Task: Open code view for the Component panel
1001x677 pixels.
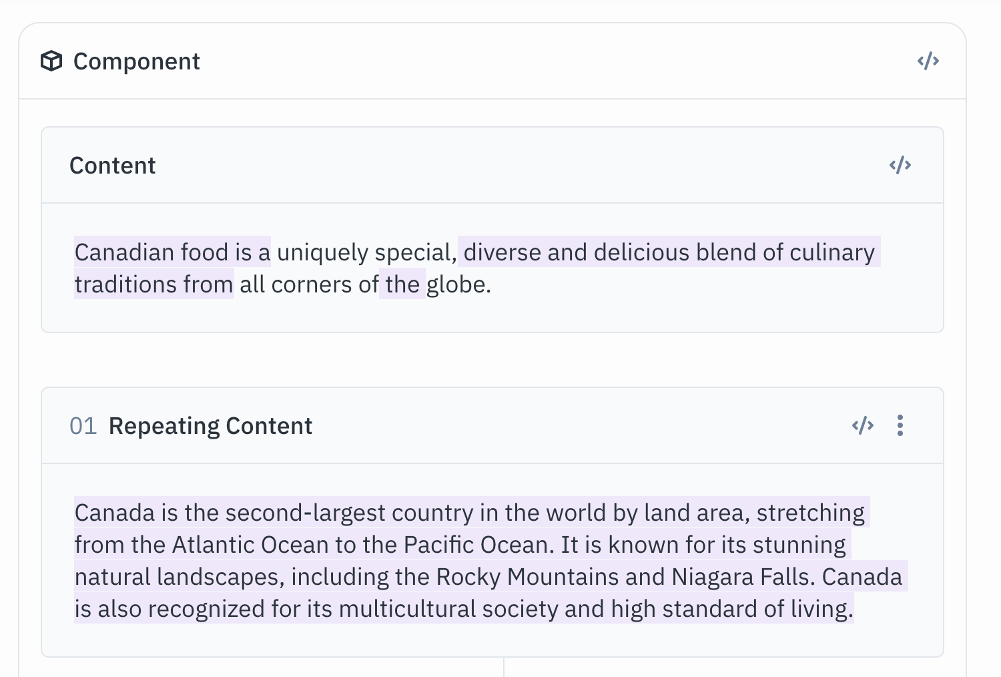Action: [928, 61]
